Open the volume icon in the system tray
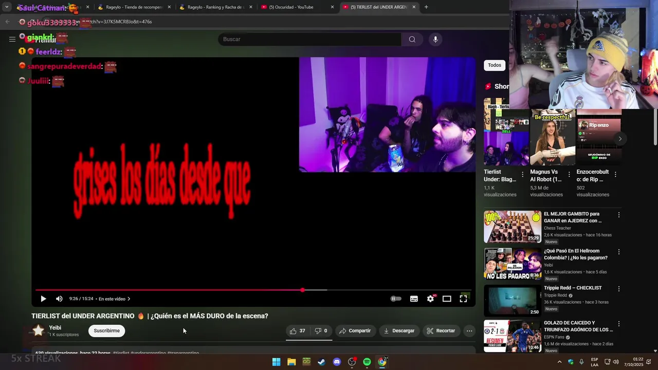Image resolution: width=658 pixels, height=370 pixels. coord(616,362)
